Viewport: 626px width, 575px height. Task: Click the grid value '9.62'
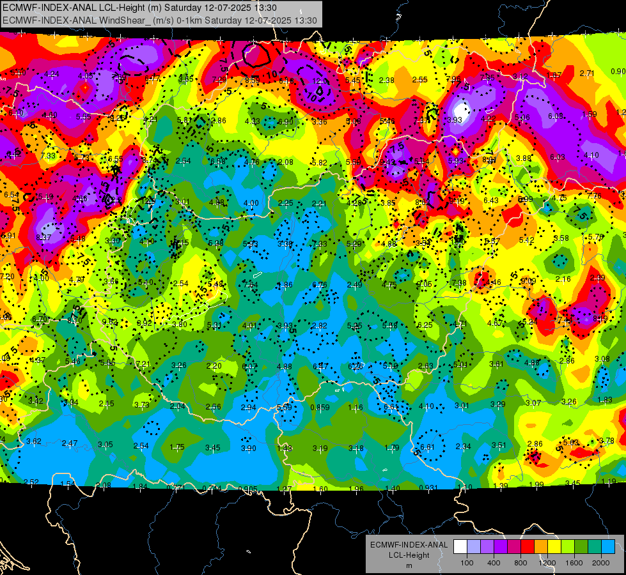[110, 321]
